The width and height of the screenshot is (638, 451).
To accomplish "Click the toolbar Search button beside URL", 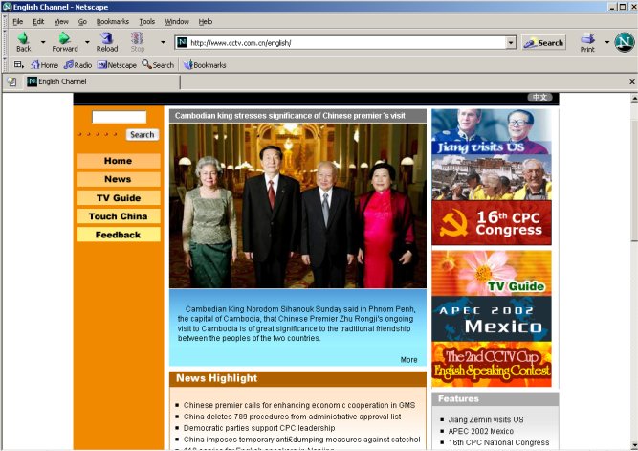I will pos(543,43).
